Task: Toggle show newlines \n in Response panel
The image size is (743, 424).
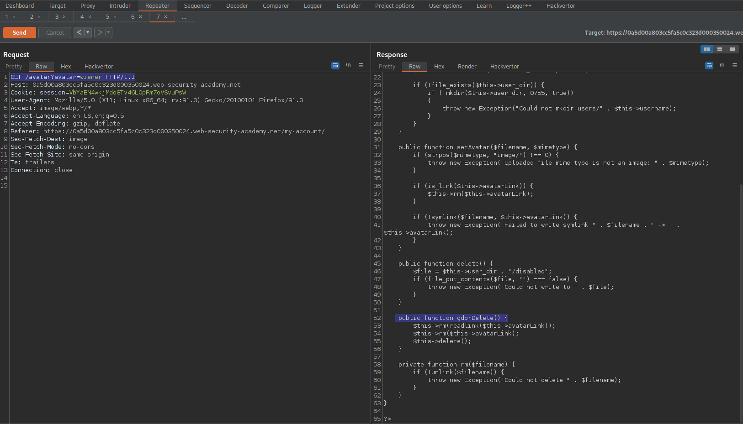Action: pos(722,65)
